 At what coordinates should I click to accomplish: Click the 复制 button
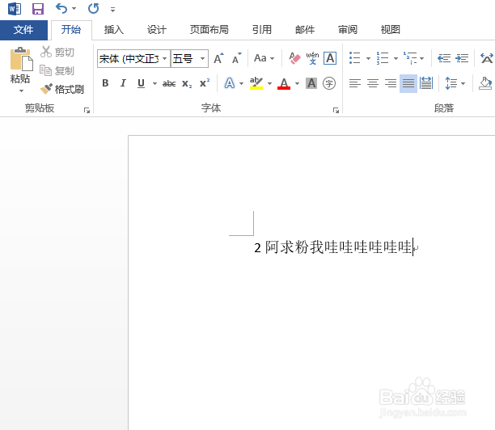click(x=57, y=70)
